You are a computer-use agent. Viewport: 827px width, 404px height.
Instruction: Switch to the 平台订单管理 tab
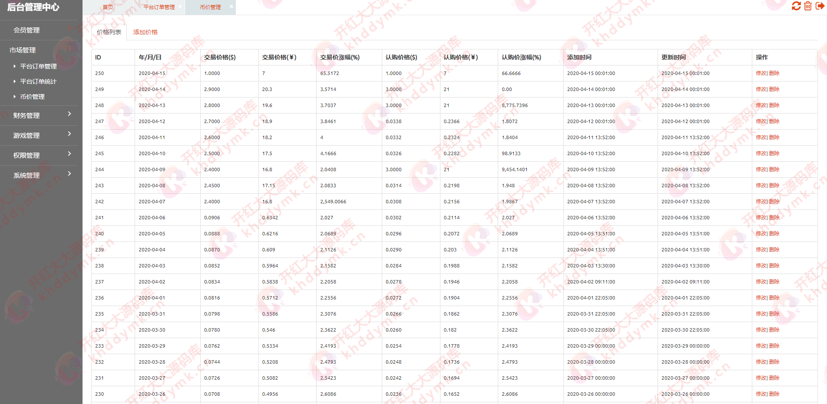159,7
